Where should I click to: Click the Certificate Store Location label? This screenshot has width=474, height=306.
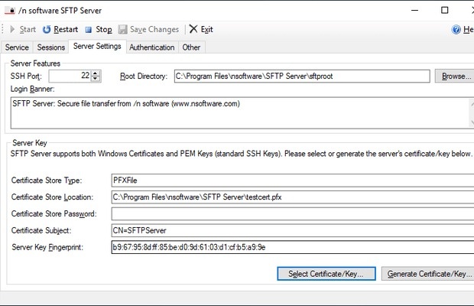52,197
